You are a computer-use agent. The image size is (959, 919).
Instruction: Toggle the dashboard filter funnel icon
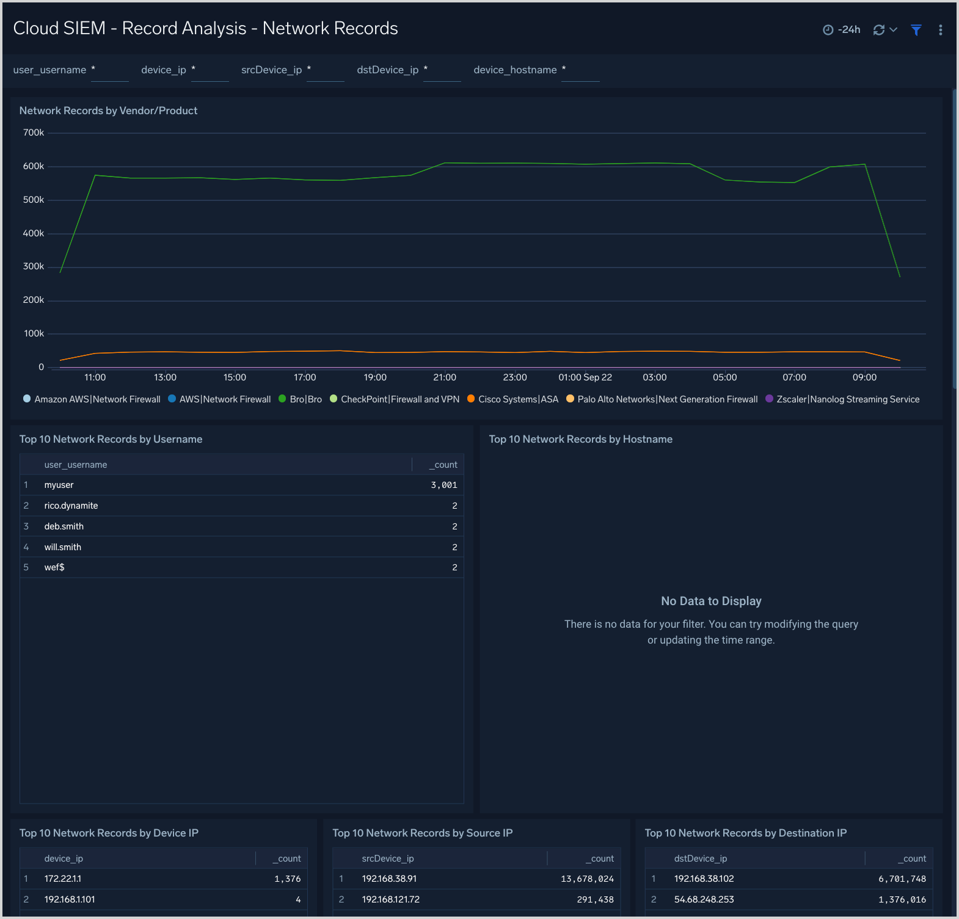coord(916,30)
